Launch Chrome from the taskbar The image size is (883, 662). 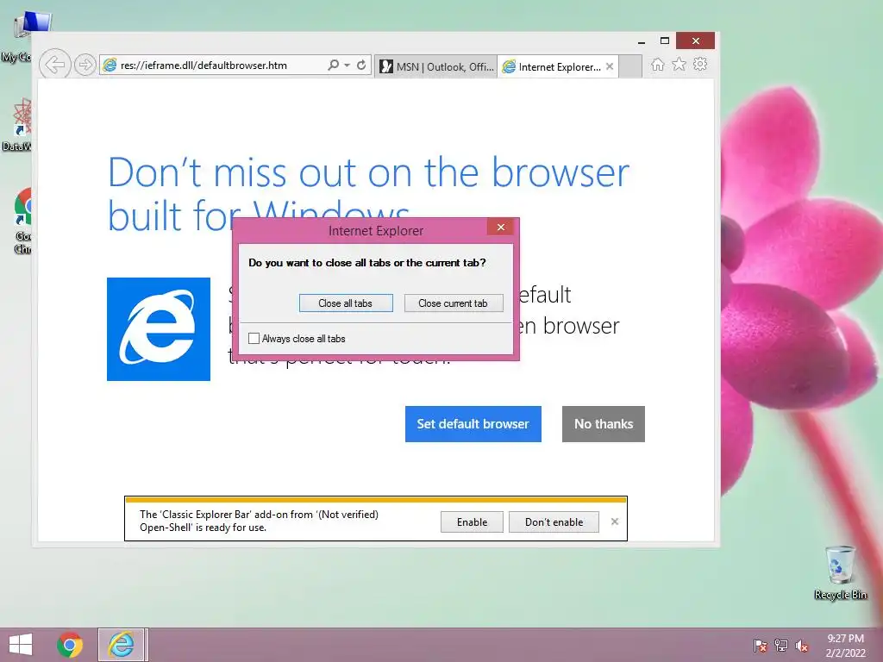[70, 645]
